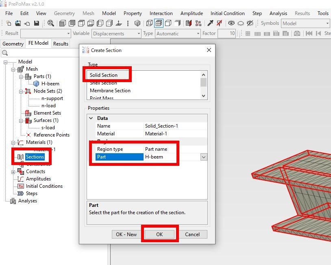The height and width of the screenshot is (265, 331).
Task: Switch to the Results tab
Action: 61,43
